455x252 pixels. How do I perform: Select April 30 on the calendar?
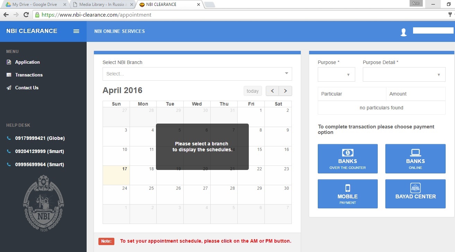tap(278, 195)
